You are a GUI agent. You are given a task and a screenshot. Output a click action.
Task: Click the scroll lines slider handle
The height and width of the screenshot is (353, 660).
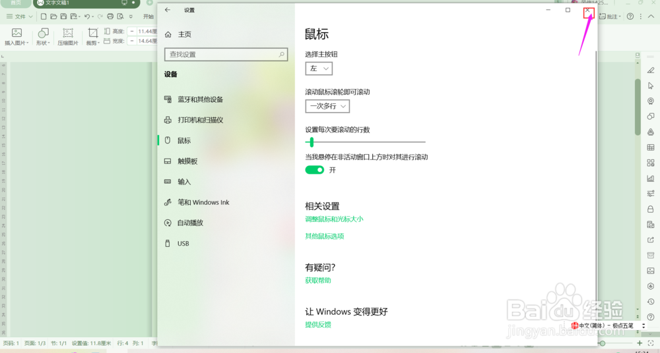pyautogui.click(x=312, y=142)
